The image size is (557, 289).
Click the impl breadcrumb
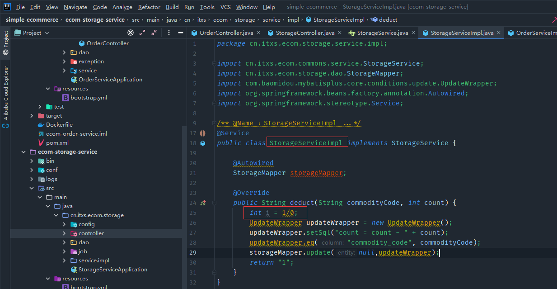(x=294, y=19)
